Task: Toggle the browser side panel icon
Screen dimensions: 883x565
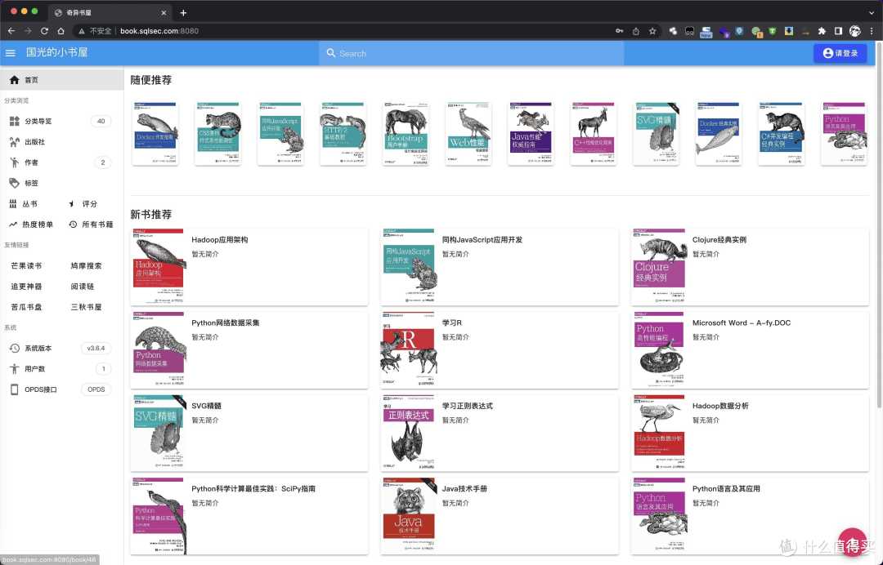Action: point(838,31)
